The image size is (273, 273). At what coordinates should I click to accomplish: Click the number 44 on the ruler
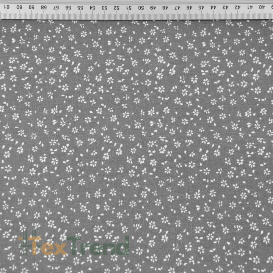[x=213, y=7]
